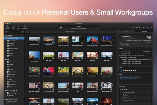
Task: Select the hands-heart-love thumbnail
Action: pyautogui.click(x=78, y=71)
